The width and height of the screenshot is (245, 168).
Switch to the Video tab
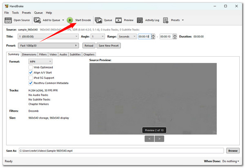coord(53,54)
